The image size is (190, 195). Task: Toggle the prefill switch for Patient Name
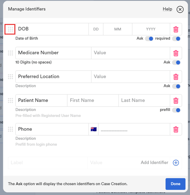pyautogui.click(x=176, y=110)
